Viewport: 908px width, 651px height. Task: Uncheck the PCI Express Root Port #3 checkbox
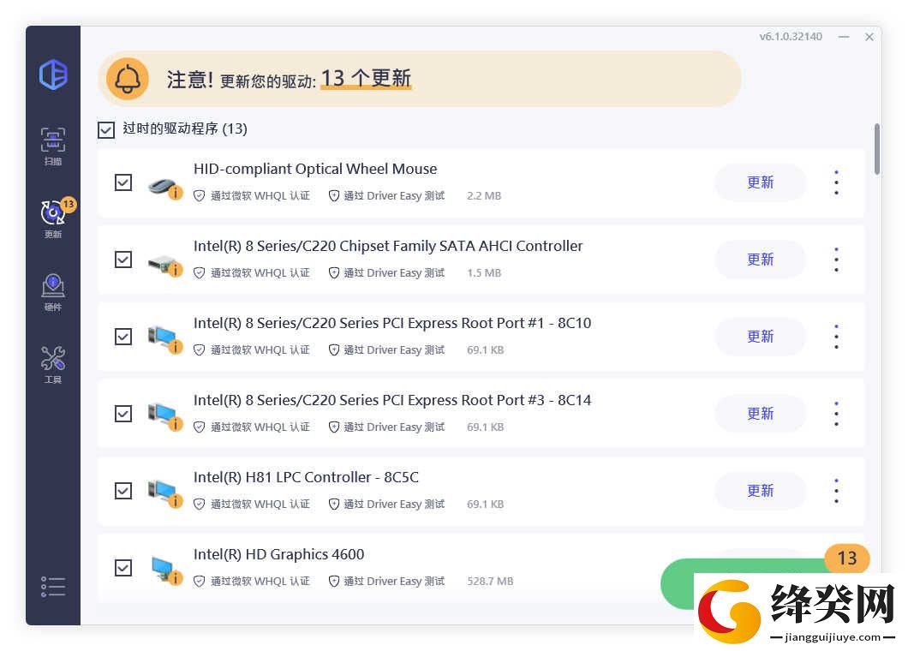tap(123, 414)
